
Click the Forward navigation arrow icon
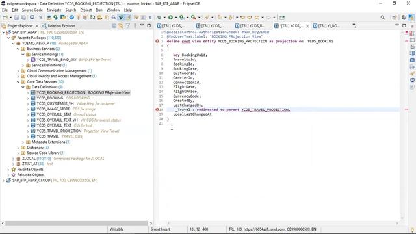(268, 18)
